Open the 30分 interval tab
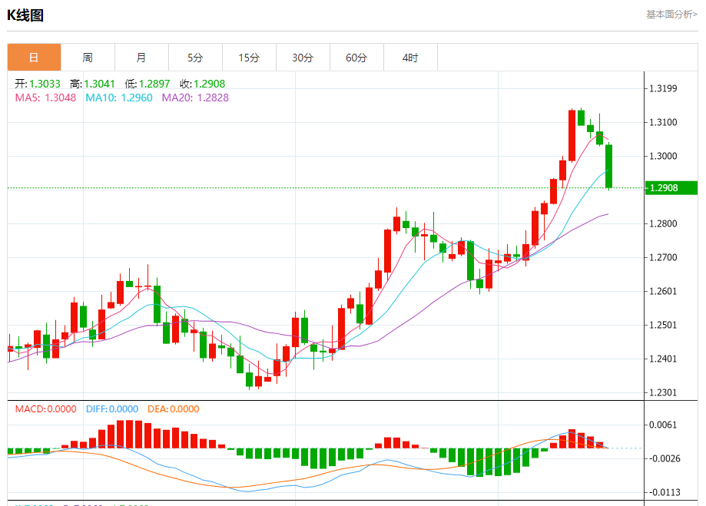This screenshot has height=506, width=706. [x=303, y=58]
